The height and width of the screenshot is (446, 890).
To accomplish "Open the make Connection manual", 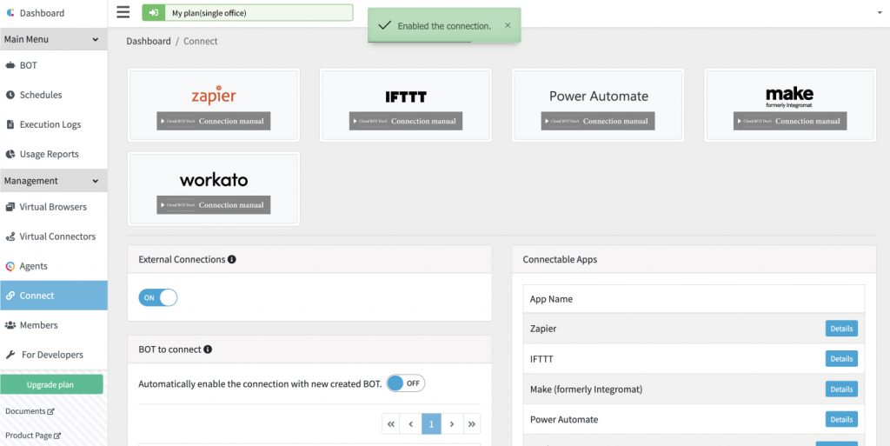I will point(790,121).
